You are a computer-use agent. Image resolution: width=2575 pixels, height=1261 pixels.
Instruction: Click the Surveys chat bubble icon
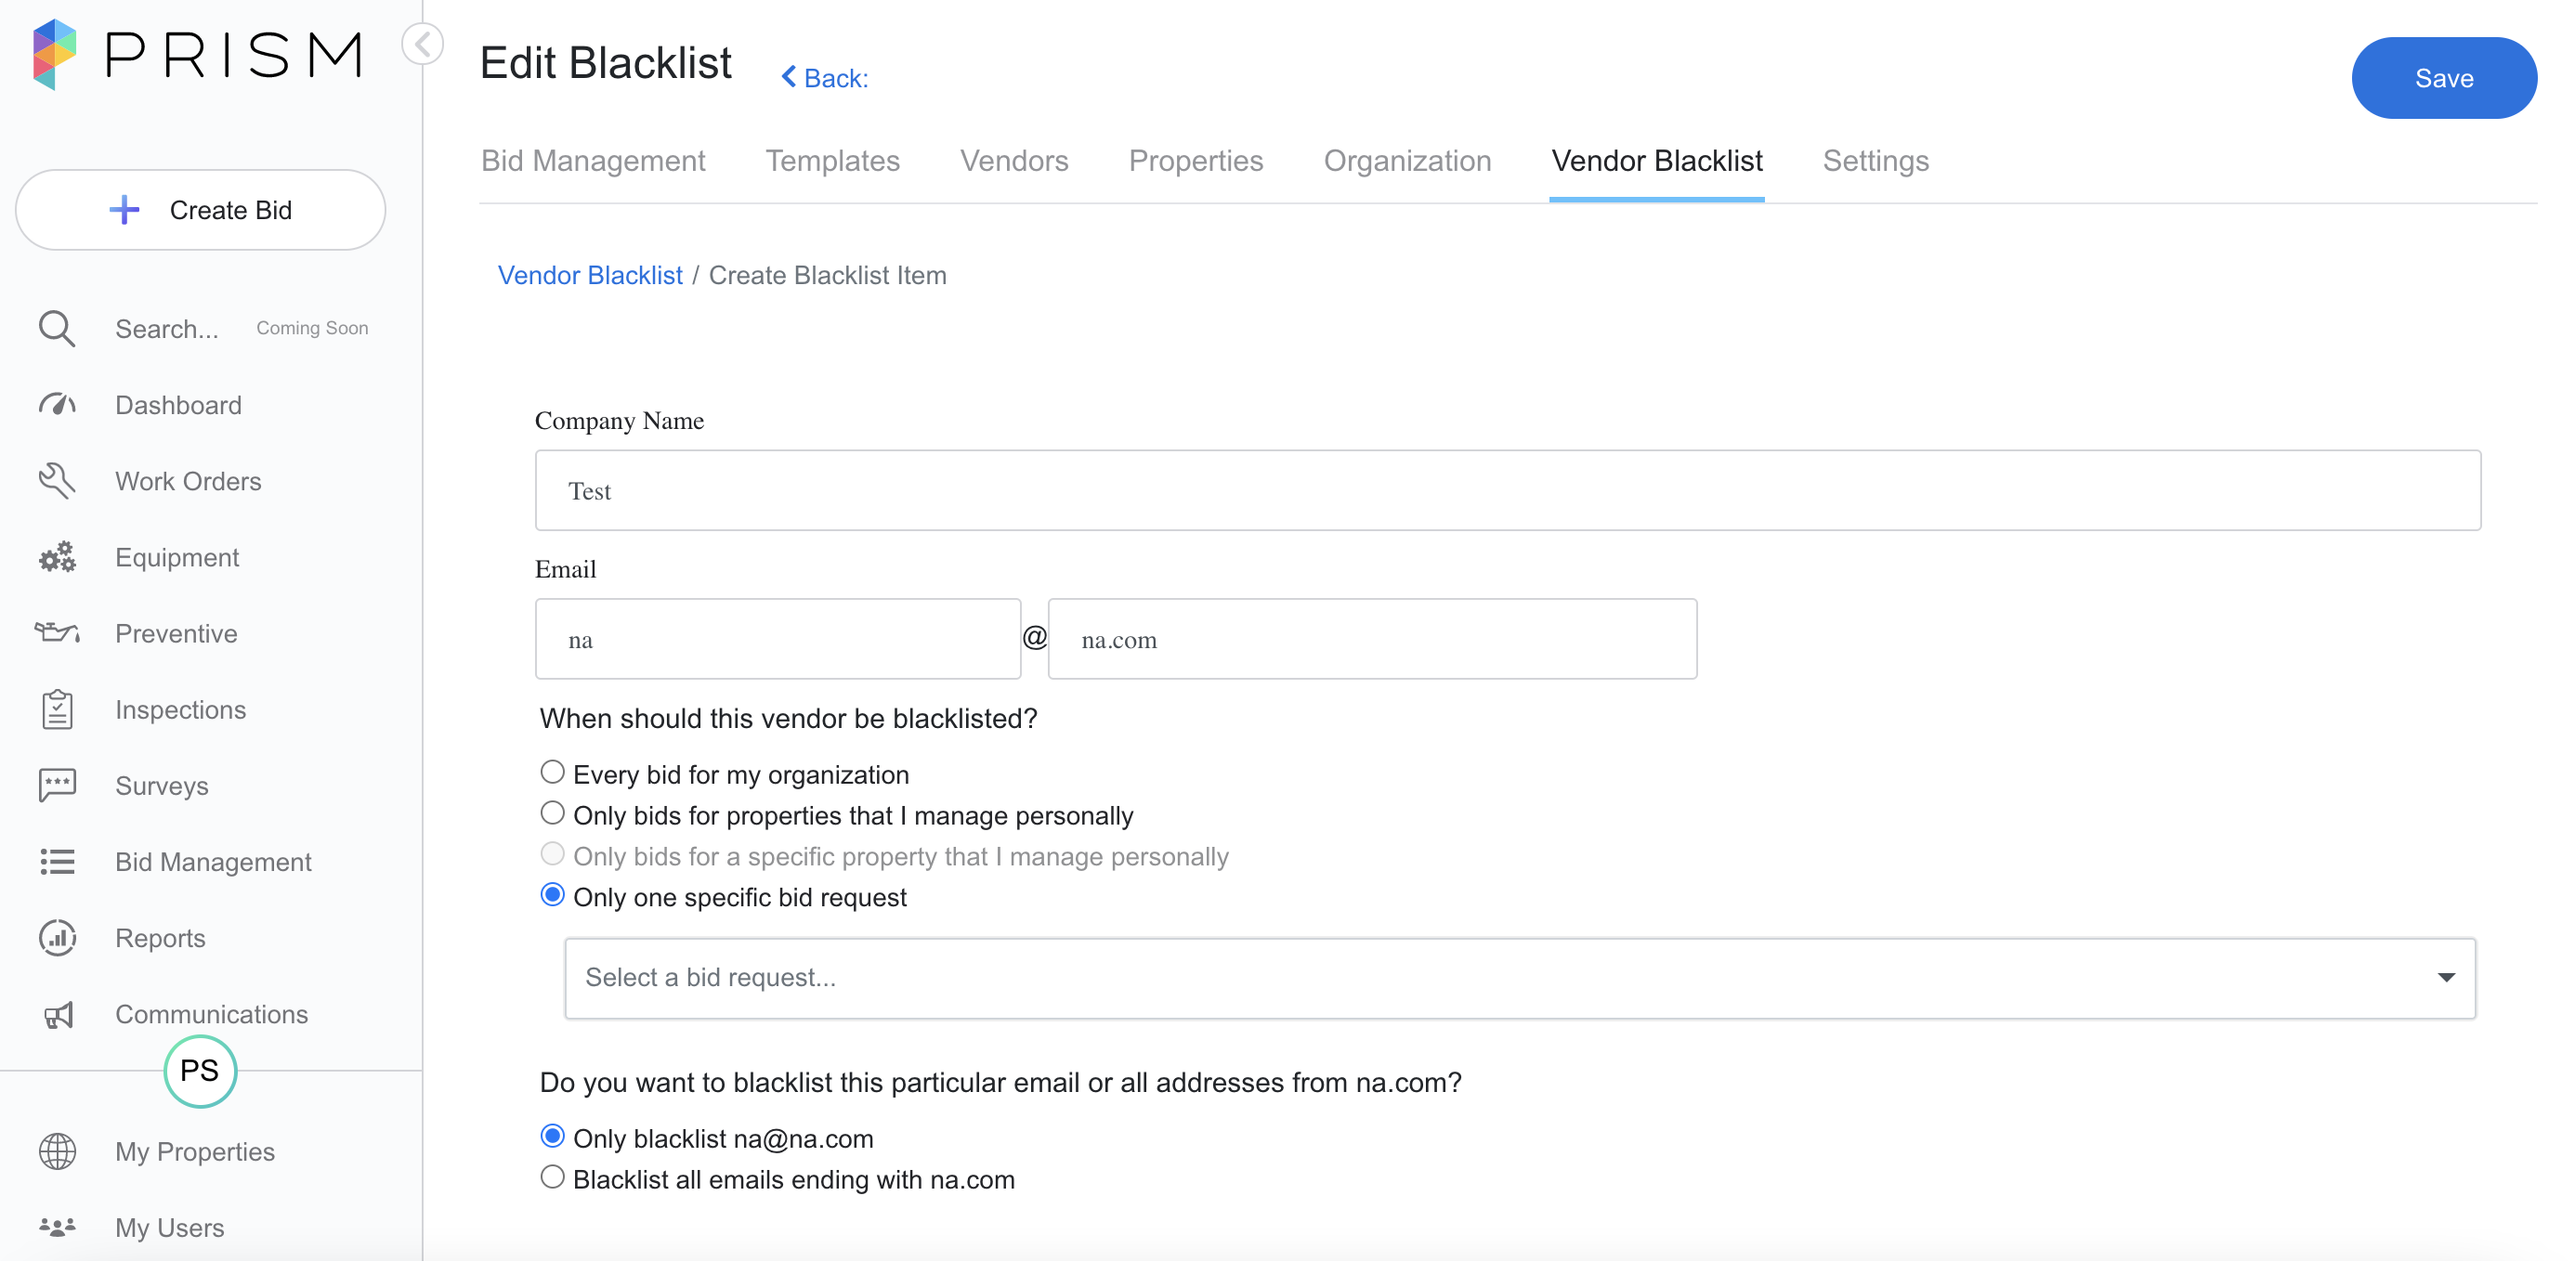pos(57,786)
